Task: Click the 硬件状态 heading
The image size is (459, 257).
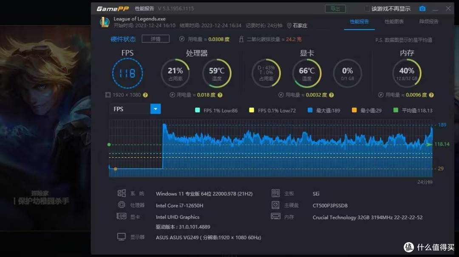Action: pos(123,39)
